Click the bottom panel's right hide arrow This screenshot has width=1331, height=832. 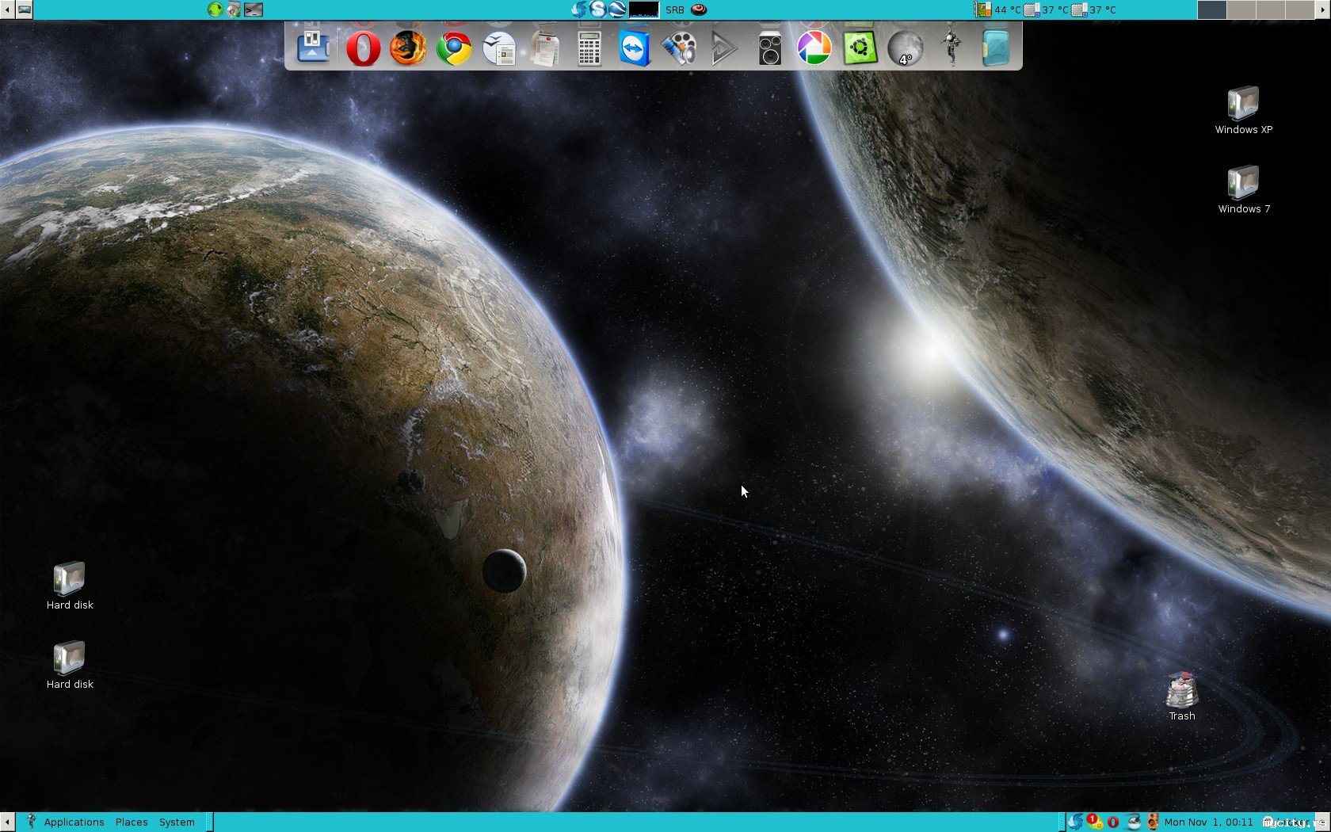1323,822
